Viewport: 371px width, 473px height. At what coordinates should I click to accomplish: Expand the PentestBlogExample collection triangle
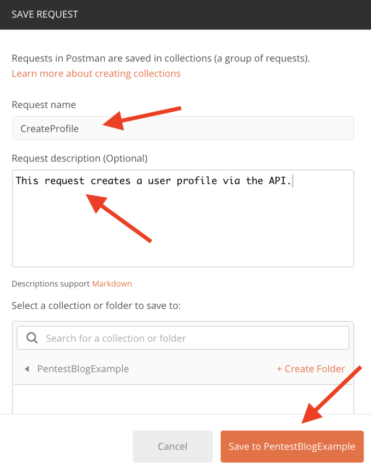coord(27,369)
